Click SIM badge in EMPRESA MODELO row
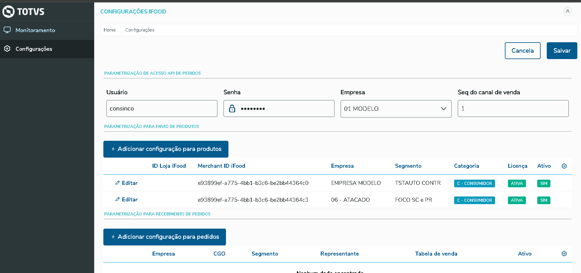The height and width of the screenshot is (273, 581). (x=544, y=183)
